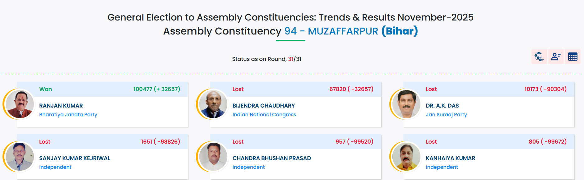This screenshot has width=584, height=180.
Task: Click the RANJAN KUMAR candidate name
Action: coord(61,106)
